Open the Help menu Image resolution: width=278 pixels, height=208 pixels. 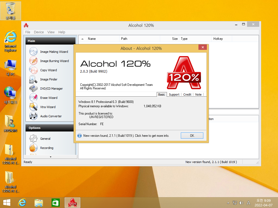[62, 32]
